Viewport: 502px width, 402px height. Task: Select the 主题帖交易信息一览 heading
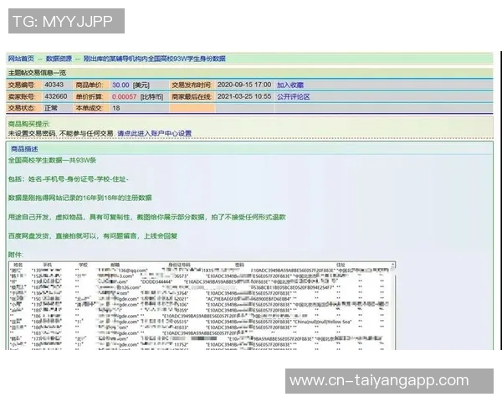tap(37, 73)
